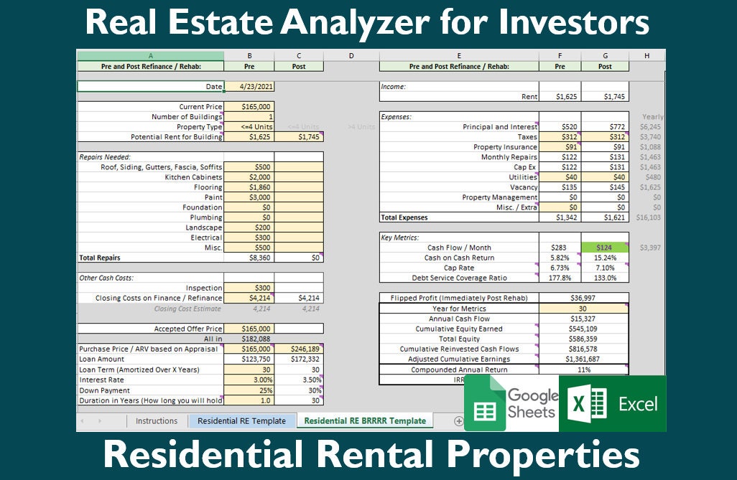
Task: Click the Google Sheets logo
Action: click(511, 403)
